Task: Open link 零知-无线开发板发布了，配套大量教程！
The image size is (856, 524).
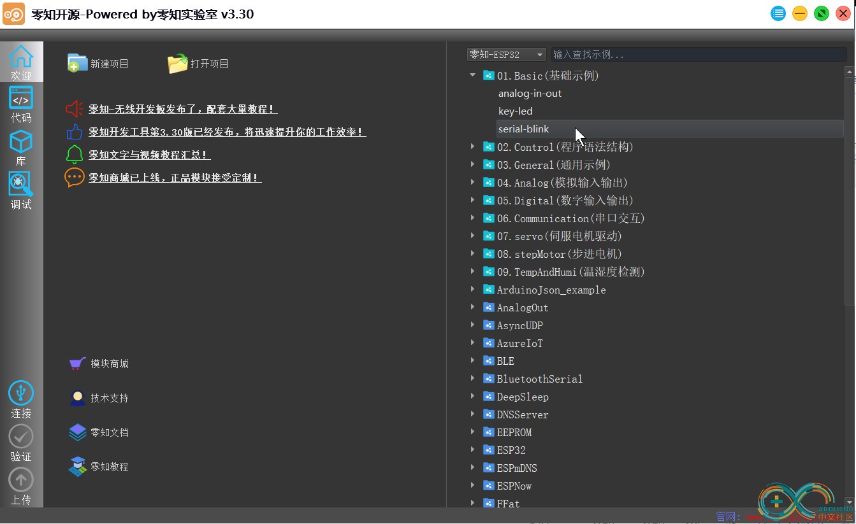Action: click(x=183, y=109)
